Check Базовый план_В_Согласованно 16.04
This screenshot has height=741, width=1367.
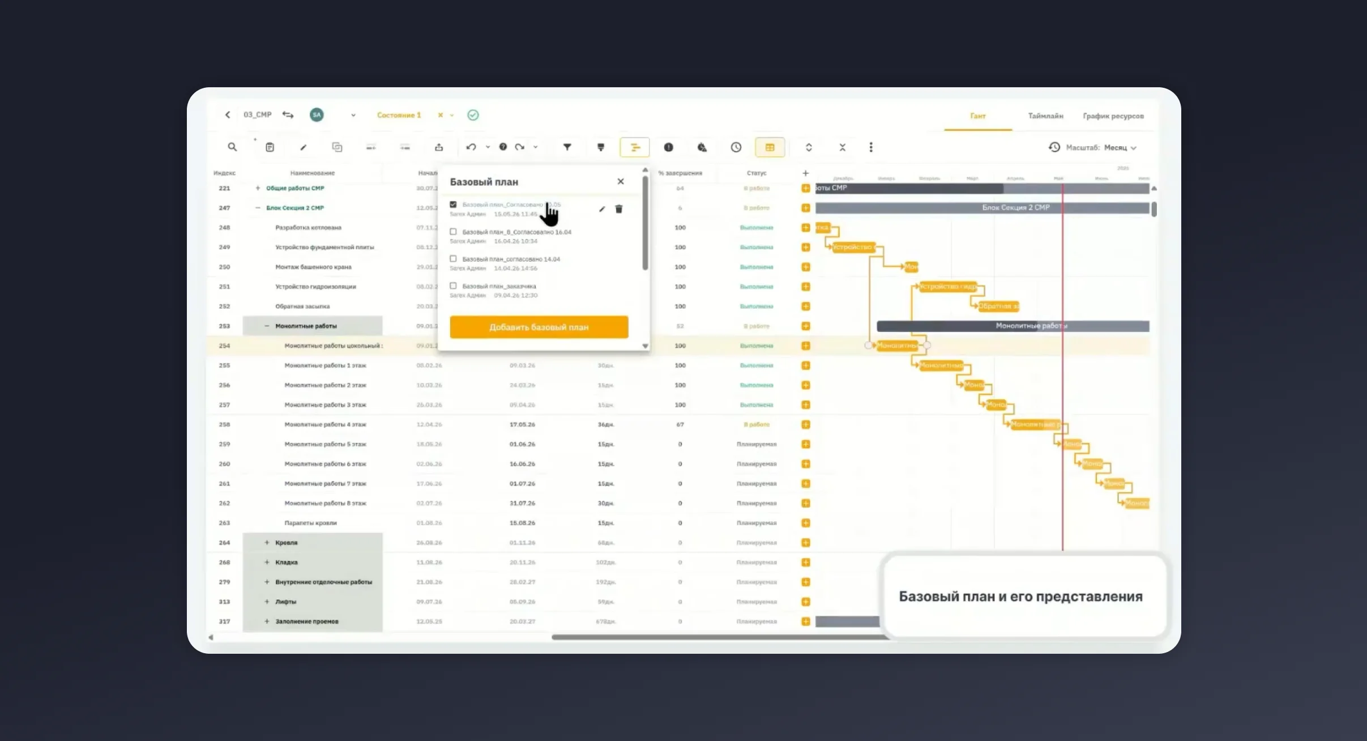[x=453, y=232]
